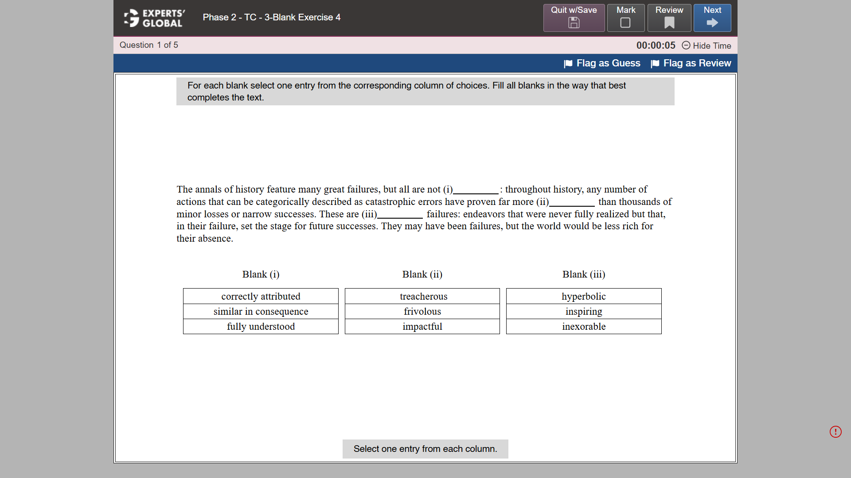Pick 'impactful' for Blank (ii)
This screenshot has height=478, width=851.
click(x=422, y=326)
